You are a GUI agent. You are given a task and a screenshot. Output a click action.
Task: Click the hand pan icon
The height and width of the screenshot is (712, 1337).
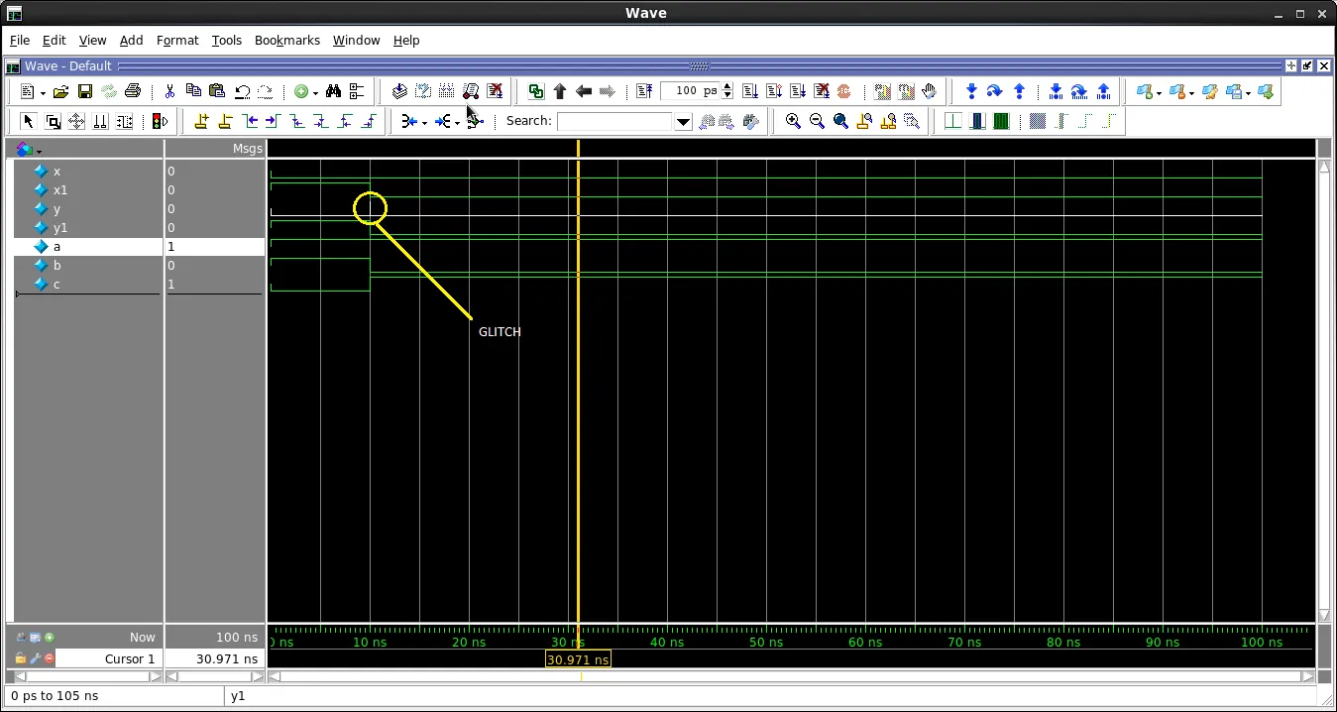[x=930, y=91]
